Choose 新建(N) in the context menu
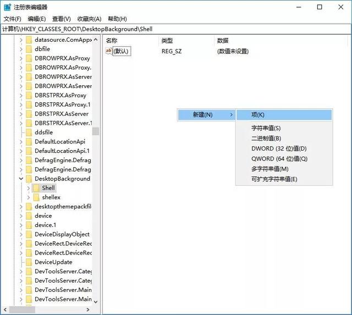Image resolution: width=352 pixels, height=315 pixels. (x=206, y=115)
